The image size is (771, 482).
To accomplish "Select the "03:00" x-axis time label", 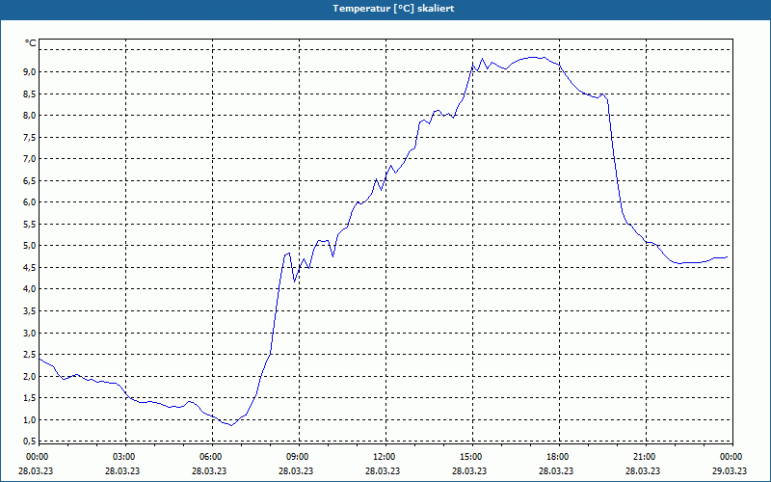I will point(123,457).
